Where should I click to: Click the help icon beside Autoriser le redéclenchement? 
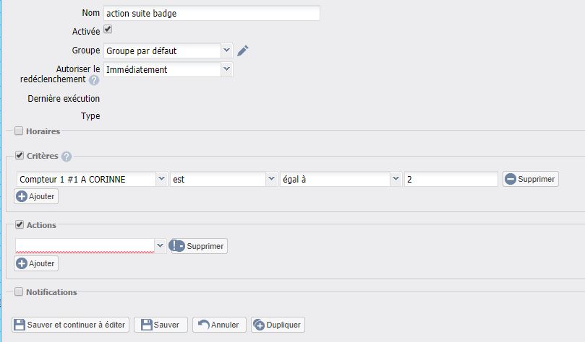pyautogui.click(x=94, y=80)
